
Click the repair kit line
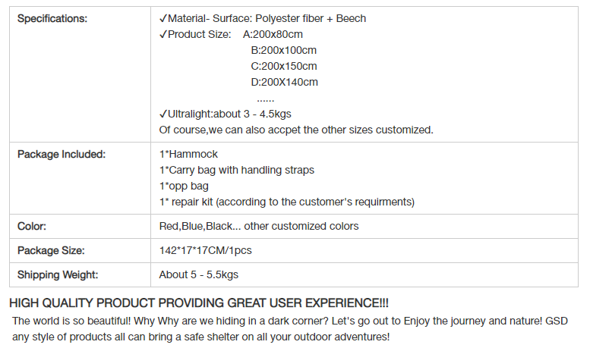[x=287, y=202]
